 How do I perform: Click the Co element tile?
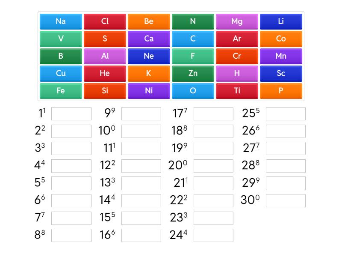pyautogui.click(x=281, y=39)
